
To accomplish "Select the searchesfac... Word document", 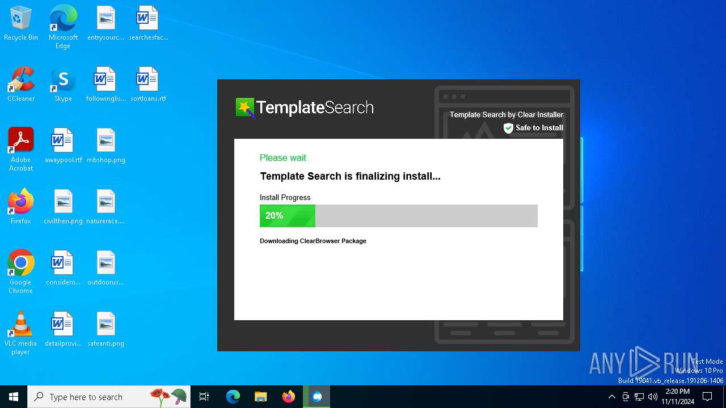I will (x=148, y=24).
